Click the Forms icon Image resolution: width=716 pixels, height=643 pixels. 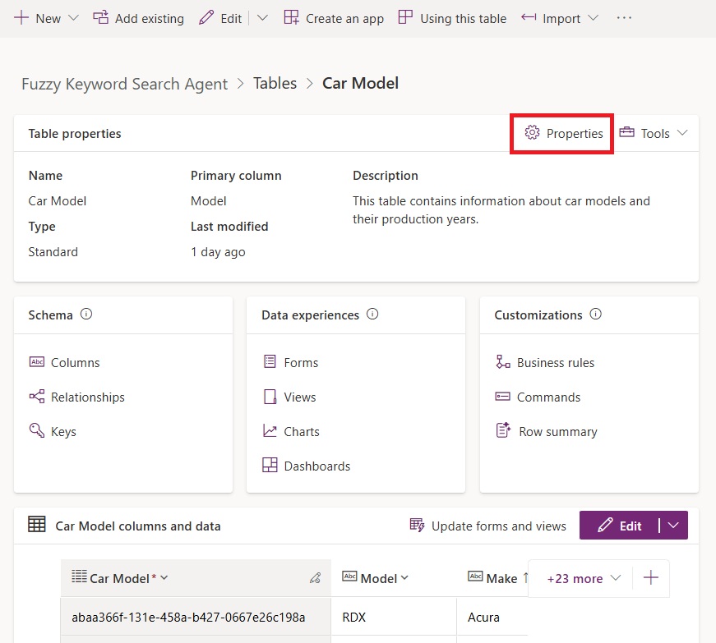point(270,361)
